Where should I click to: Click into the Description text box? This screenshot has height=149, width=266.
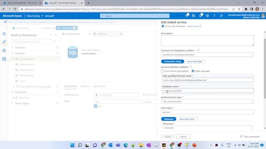207,41
